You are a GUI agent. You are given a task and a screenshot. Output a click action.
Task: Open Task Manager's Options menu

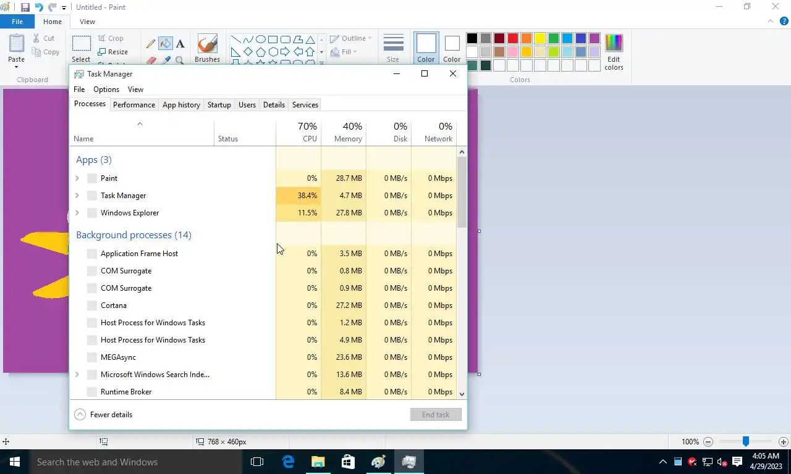tap(106, 89)
